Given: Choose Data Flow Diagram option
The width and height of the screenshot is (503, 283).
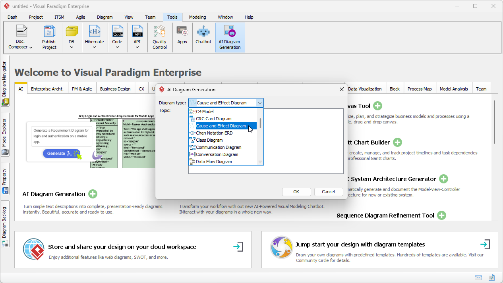Looking at the screenshot, I should pos(214,162).
